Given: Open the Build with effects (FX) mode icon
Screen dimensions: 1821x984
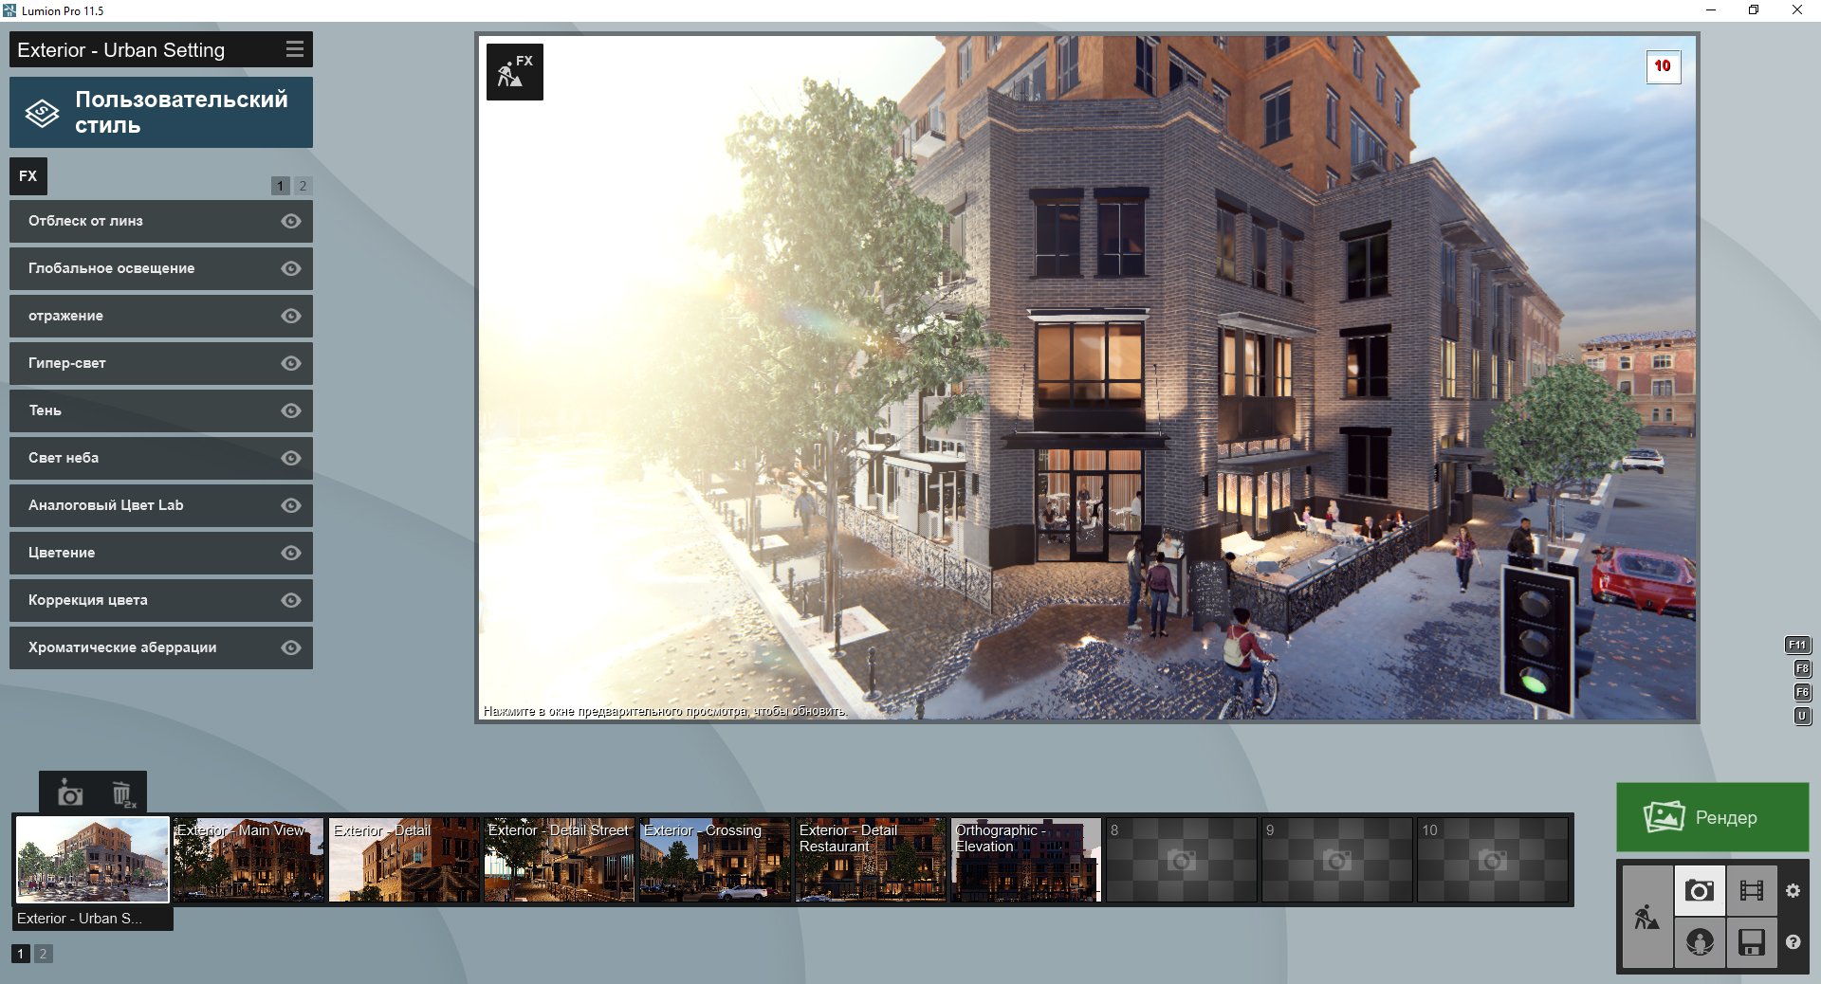Looking at the screenshot, I should 514,72.
